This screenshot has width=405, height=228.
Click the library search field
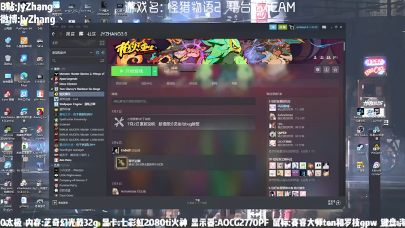click(75, 61)
